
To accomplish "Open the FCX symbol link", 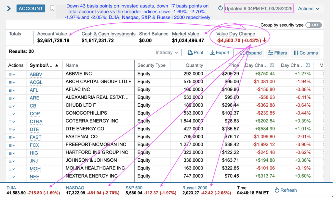I will pos(34,145).
